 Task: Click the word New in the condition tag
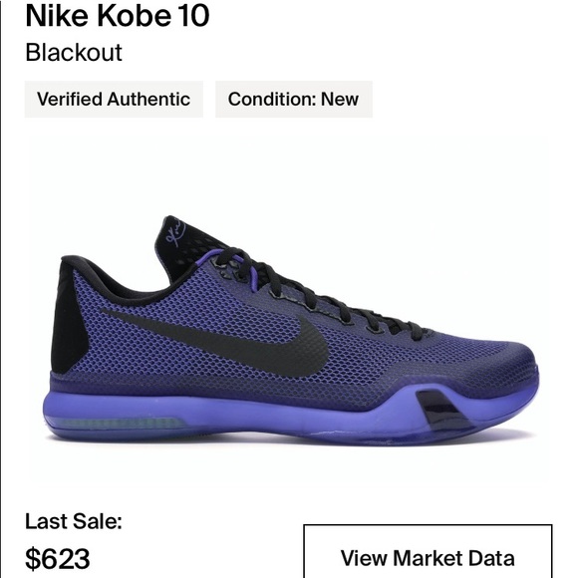[x=340, y=100]
